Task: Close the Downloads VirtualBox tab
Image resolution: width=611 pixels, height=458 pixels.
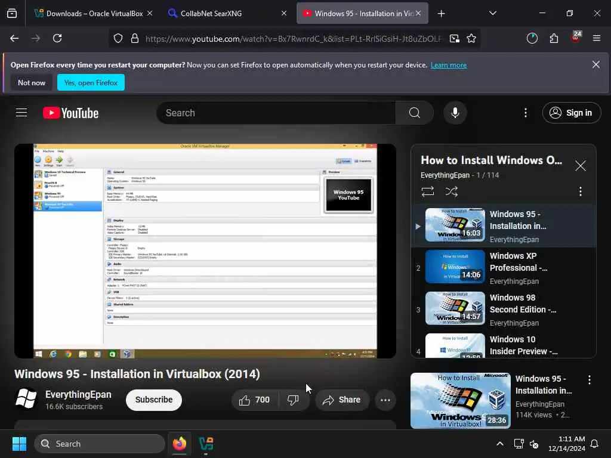Action: (x=150, y=13)
